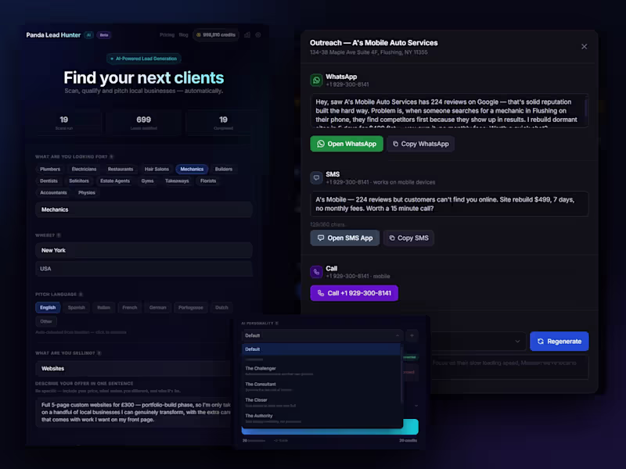Click the SMS speech bubble icon
The image size is (626, 469).
pyautogui.click(x=316, y=178)
